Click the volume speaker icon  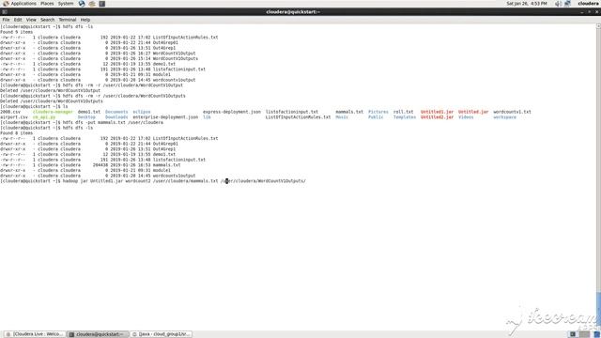click(558, 4)
